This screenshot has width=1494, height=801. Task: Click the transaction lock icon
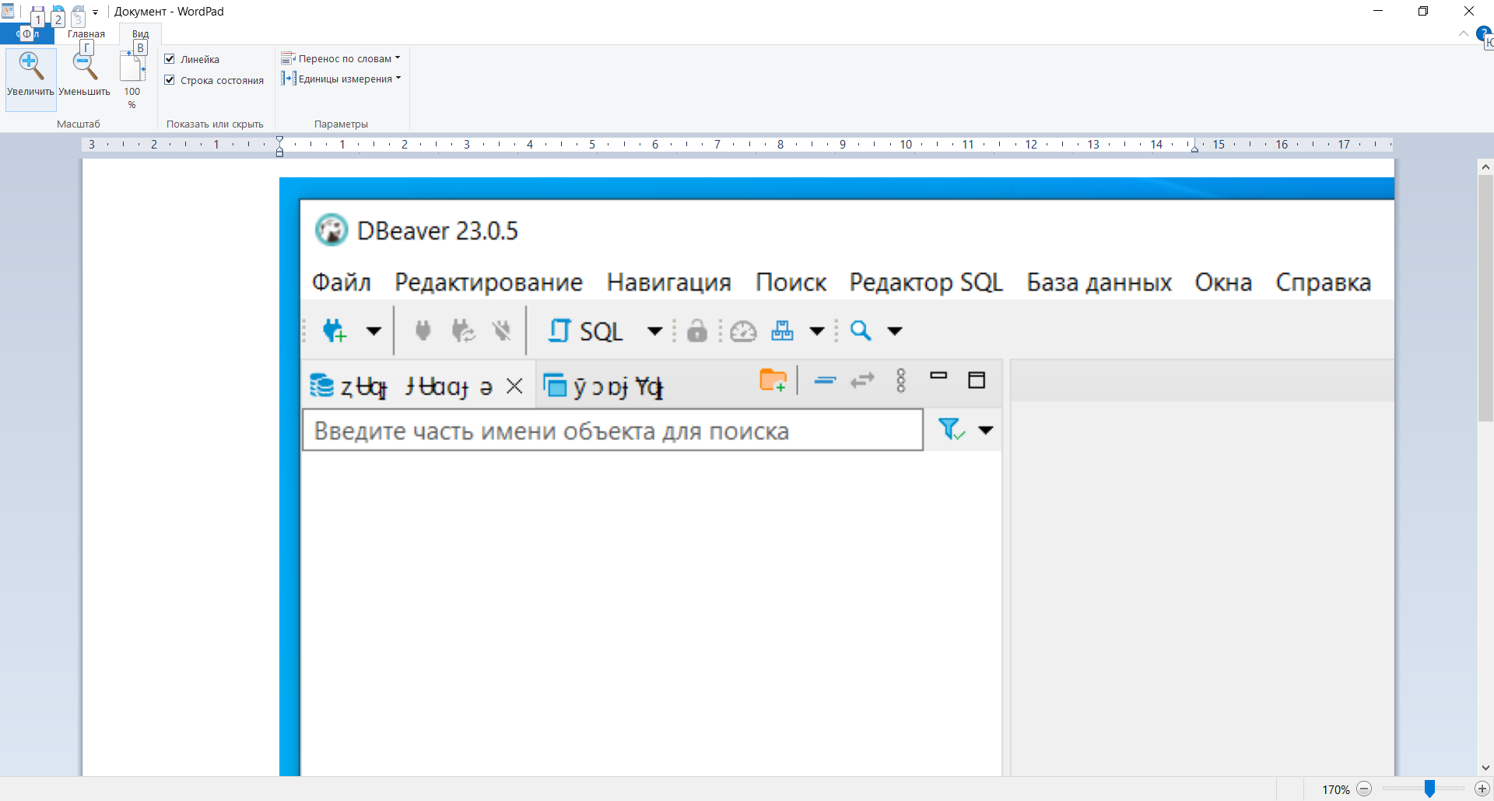[x=696, y=331]
